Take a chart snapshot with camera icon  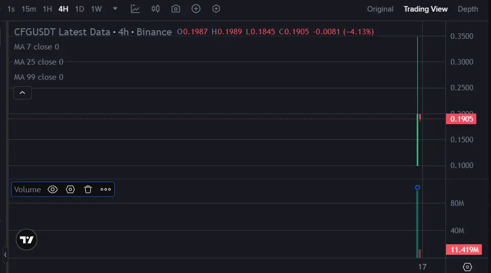pos(176,9)
